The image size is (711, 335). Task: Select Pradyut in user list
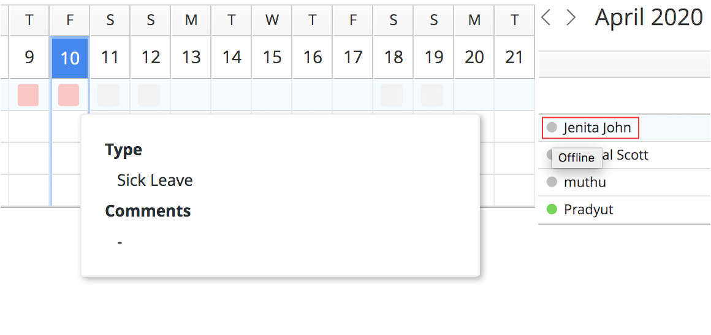[588, 210]
